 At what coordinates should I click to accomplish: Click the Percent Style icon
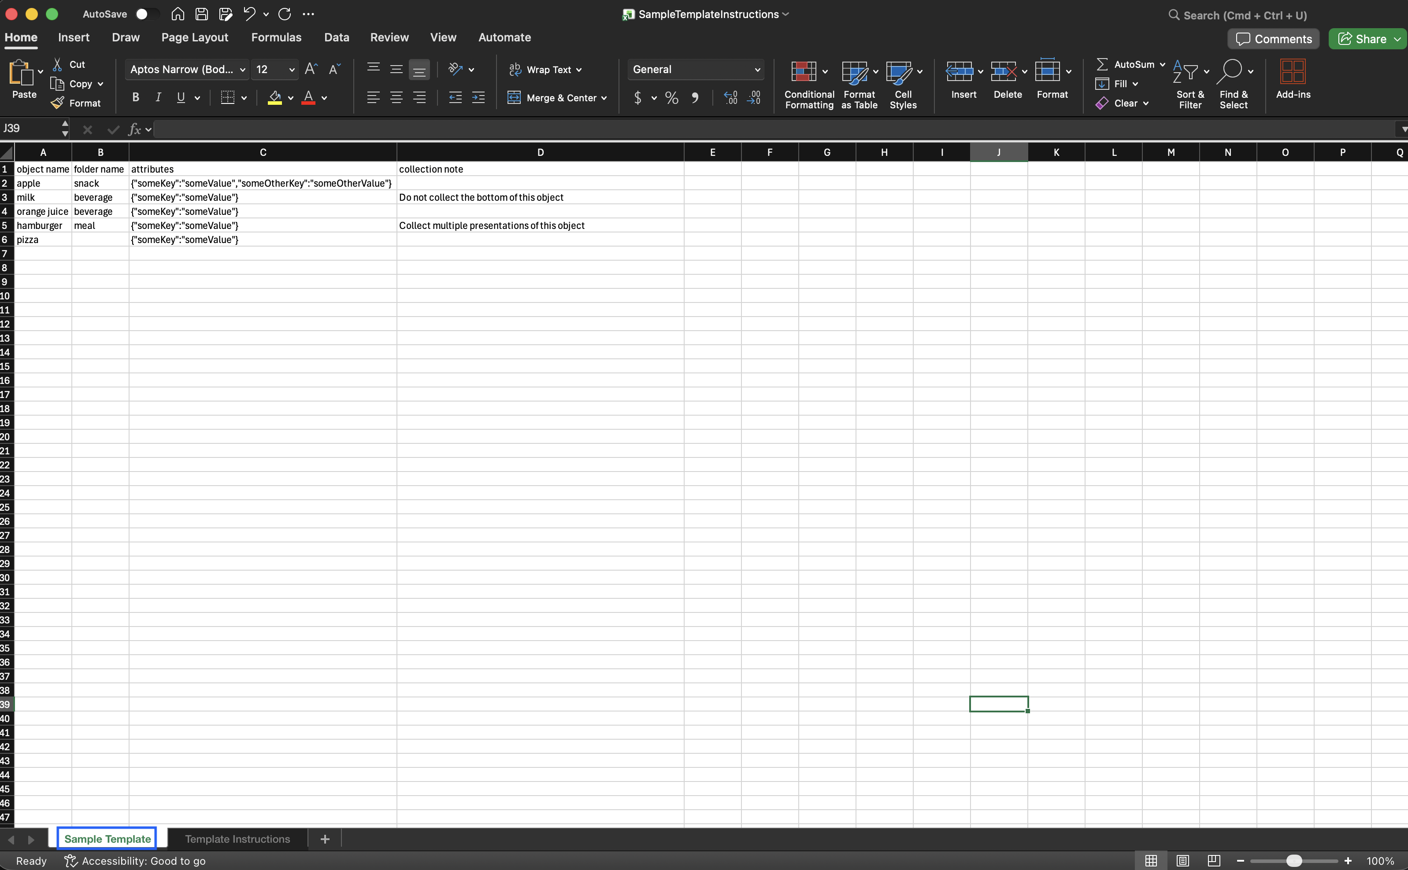click(x=671, y=98)
